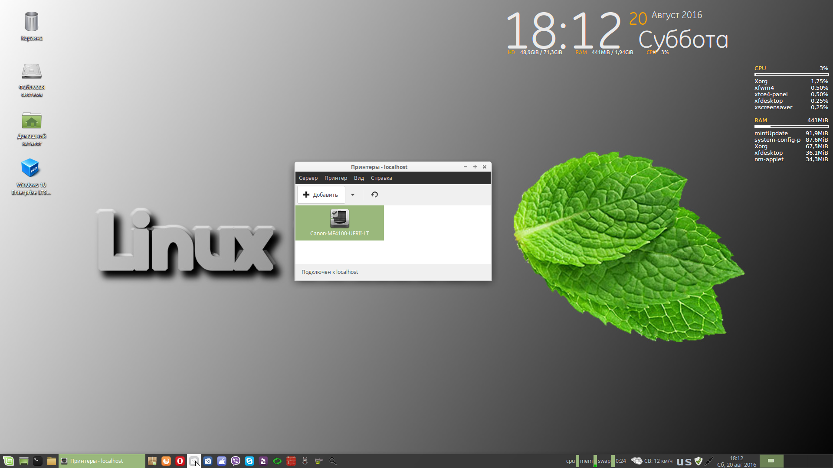Switch to the second empty workspace
Image resolution: width=833 pixels, height=468 pixels.
coord(796,461)
